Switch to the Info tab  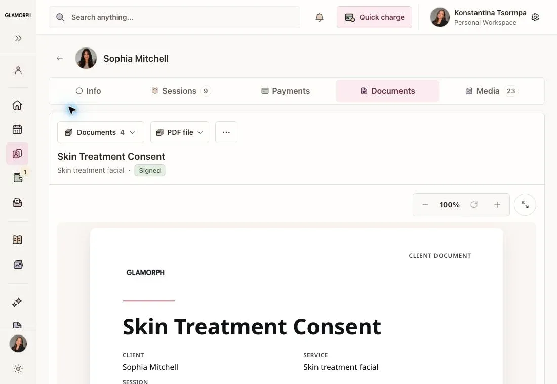[89, 91]
